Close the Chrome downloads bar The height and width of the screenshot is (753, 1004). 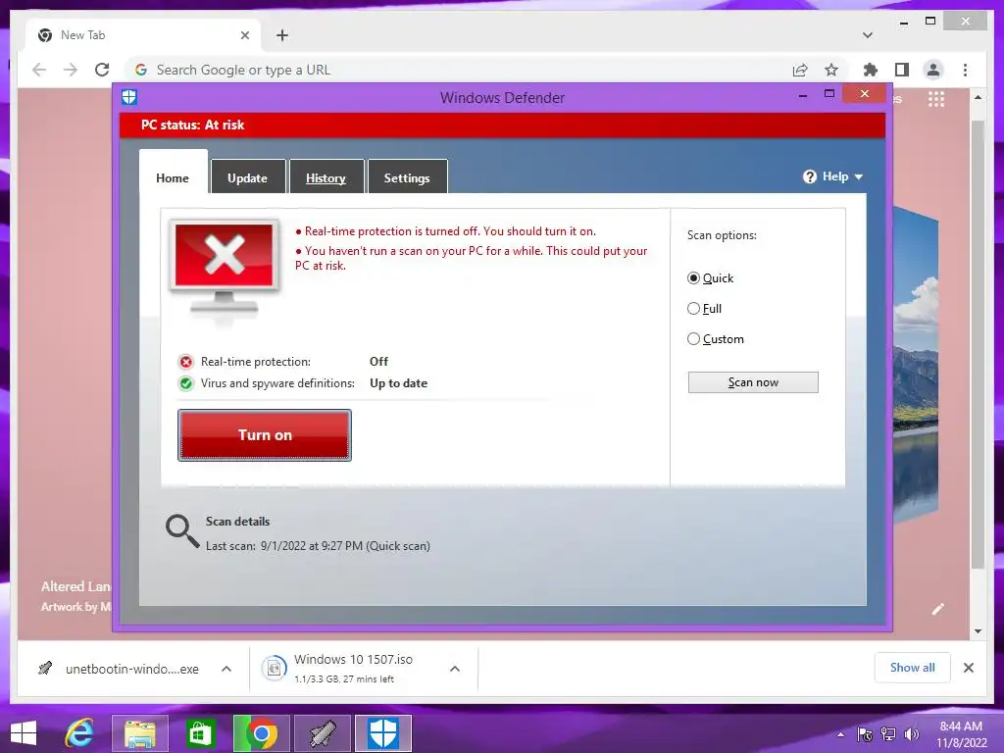[968, 668]
